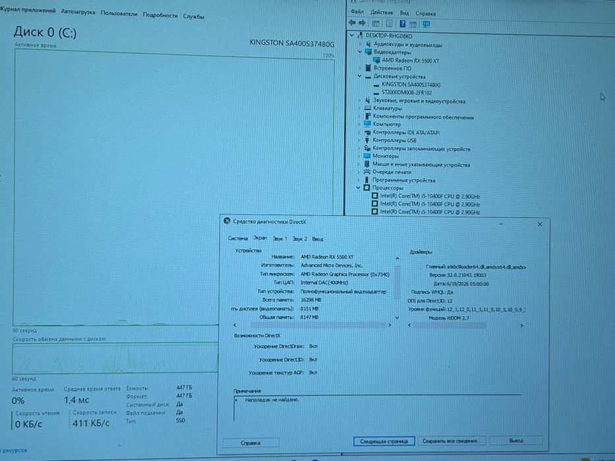This screenshot has height=461, width=615.
Task: Click the DESKTOP-RHGD8KO computer icon
Action: 361,36
